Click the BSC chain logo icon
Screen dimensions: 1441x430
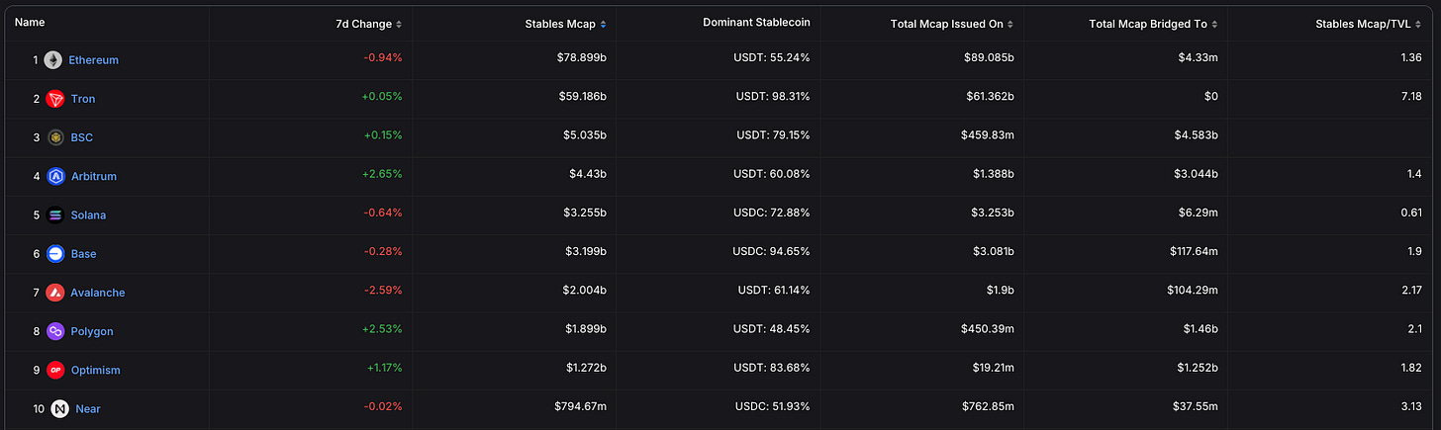click(55, 137)
